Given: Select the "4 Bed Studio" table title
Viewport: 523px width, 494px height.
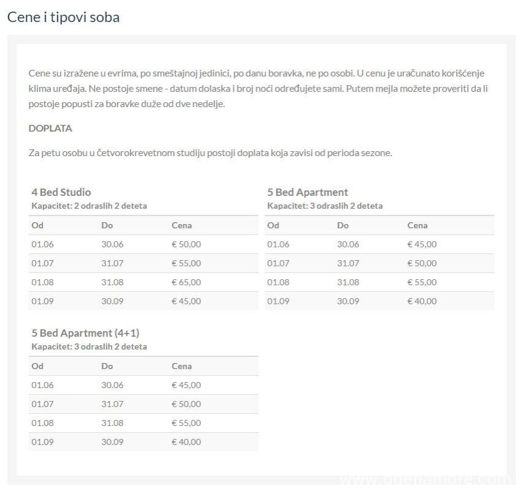Looking at the screenshot, I should 61,192.
